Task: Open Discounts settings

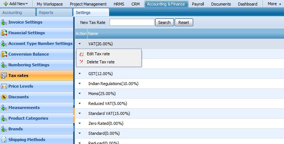Action: tap(36, 97)
